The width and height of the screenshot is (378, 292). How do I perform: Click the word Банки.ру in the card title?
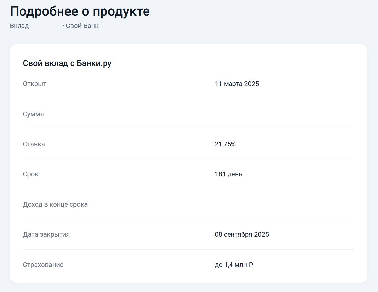[94, 63]
